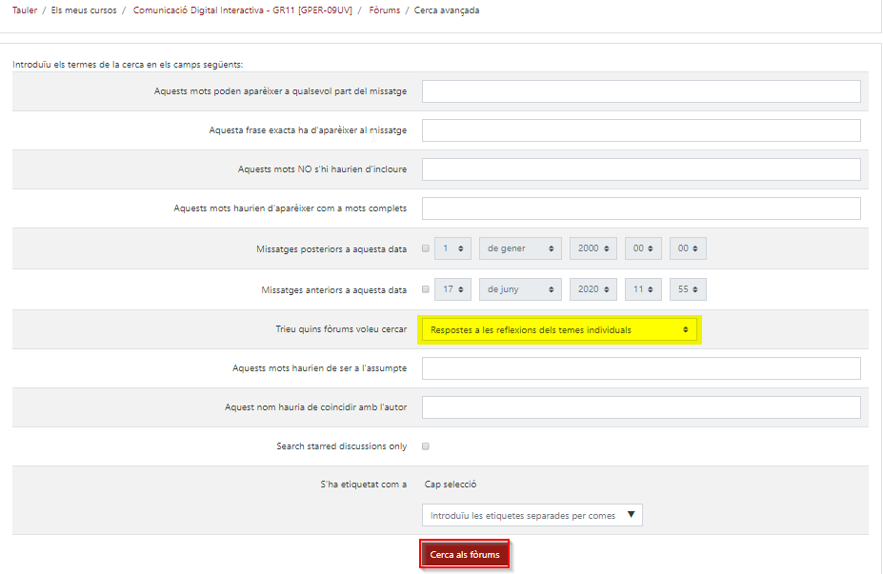Click the 'Cerca als fòrums' button

464,555
